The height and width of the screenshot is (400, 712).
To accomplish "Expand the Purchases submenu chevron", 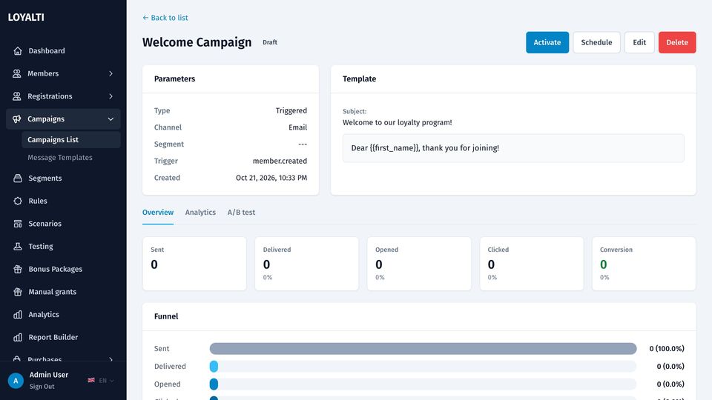I will point(111,359).
